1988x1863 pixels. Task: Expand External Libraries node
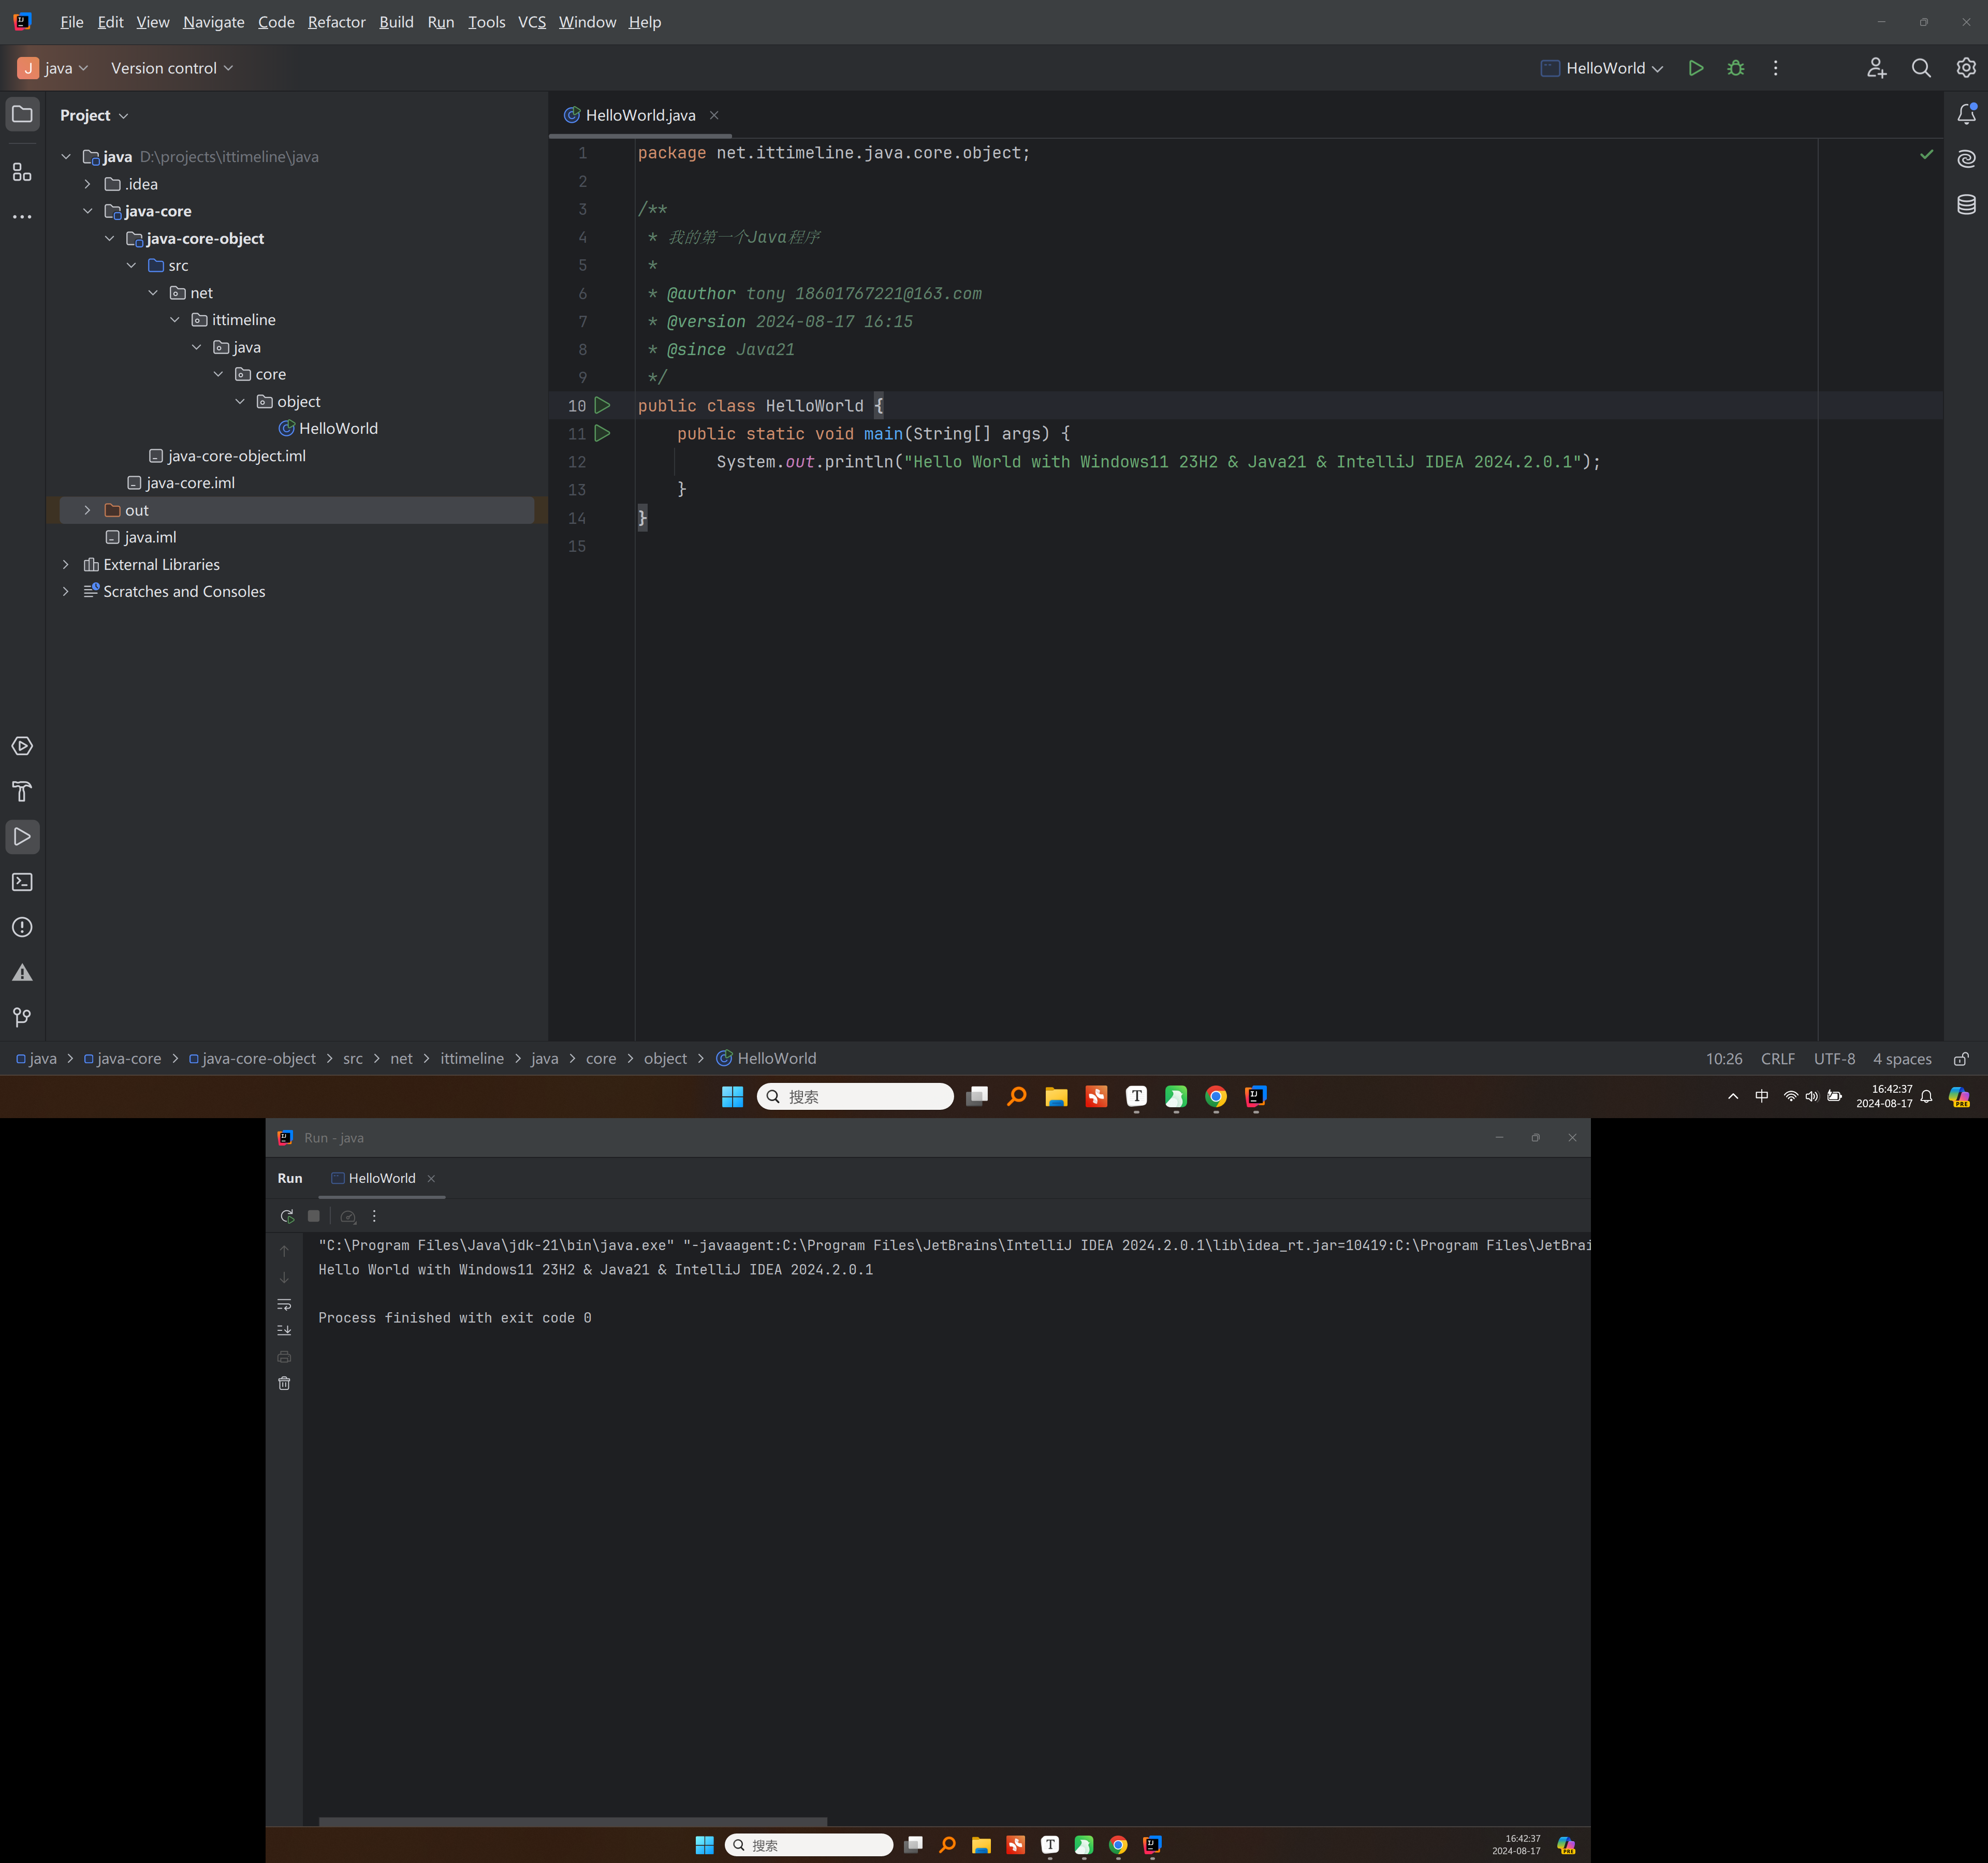click(x=66, y=565)
